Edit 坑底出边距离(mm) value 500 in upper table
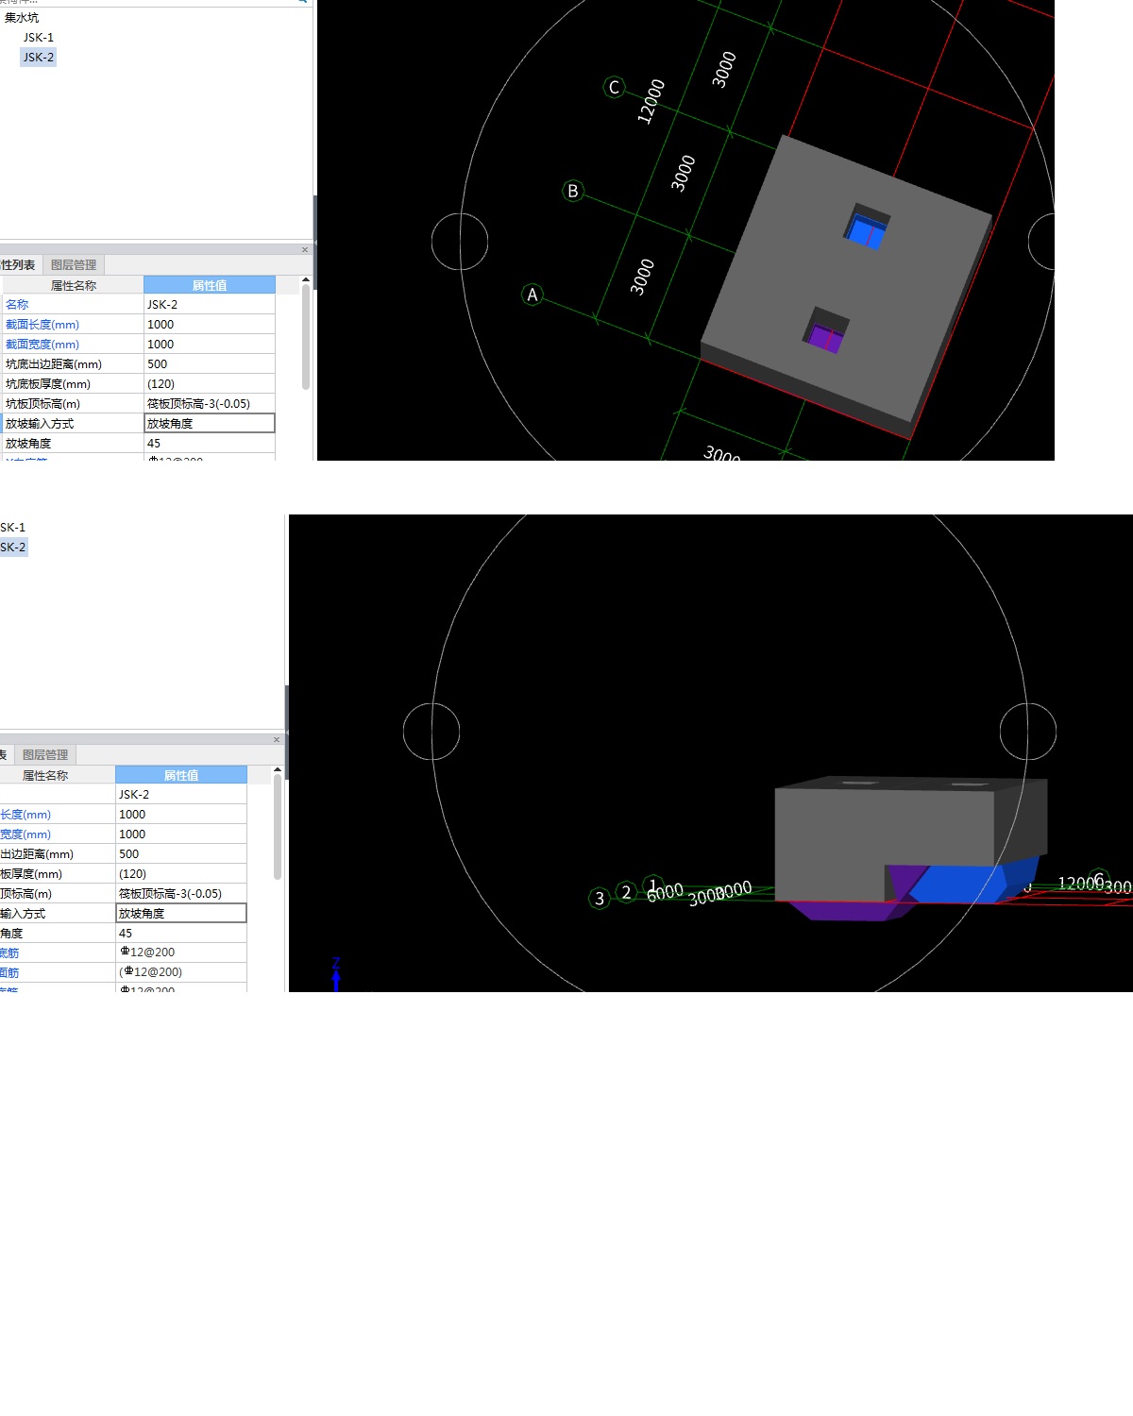The height and width of the screenshot is (1416, 1133). (210, 364)
